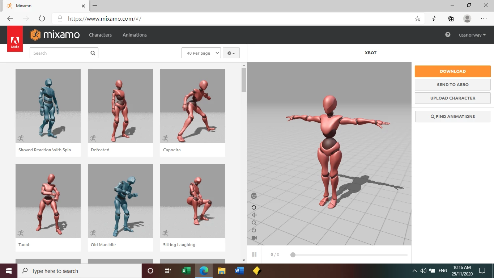The height and width of the screenshot is (278, 494).
Task: Click the Task View taskbar icon
Action: pos(168,271)
